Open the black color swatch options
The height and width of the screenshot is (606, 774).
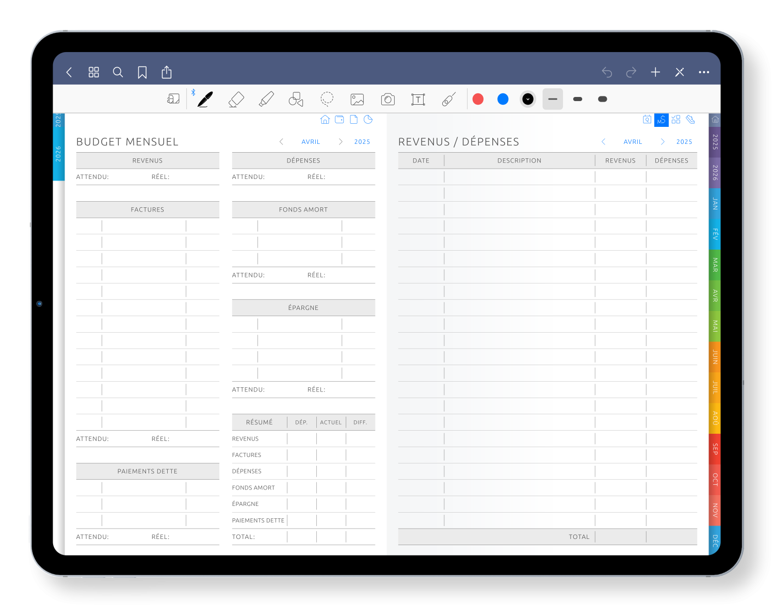528,99
